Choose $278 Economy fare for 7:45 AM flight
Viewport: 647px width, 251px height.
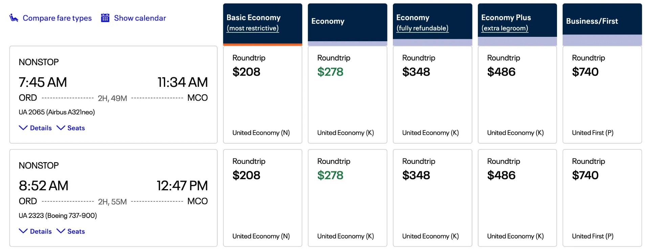(348, 95)
